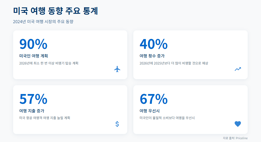The height and width of the screenshot is (142, 261).
Task: Click the airplane icon in 90% card
Action: point(117,69)
